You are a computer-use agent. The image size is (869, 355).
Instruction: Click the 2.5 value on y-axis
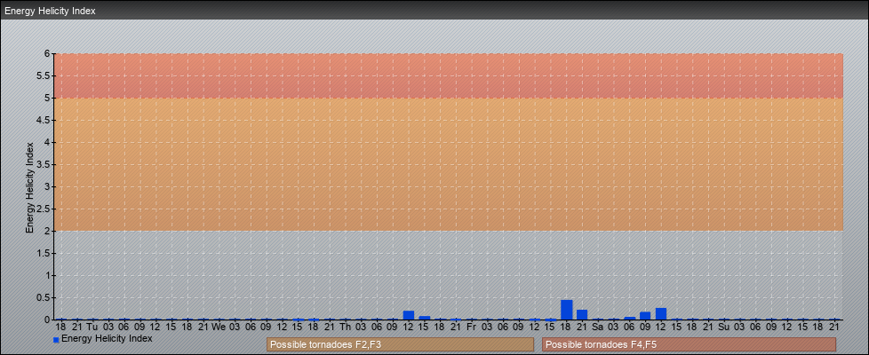(x=44, y=209)
